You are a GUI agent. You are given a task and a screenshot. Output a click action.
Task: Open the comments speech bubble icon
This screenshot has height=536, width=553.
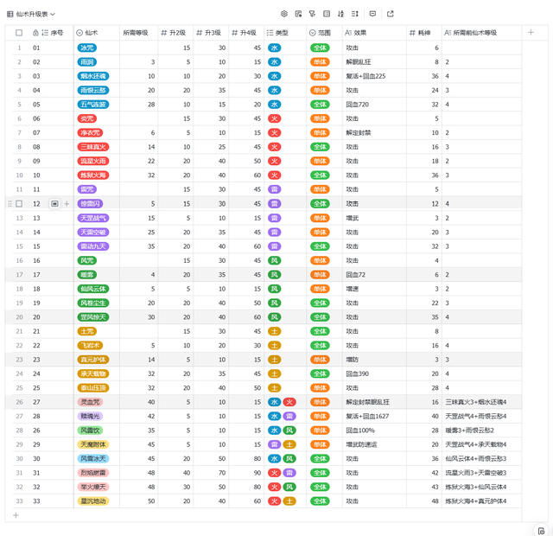pyautogui.click(x=372, y=14)
